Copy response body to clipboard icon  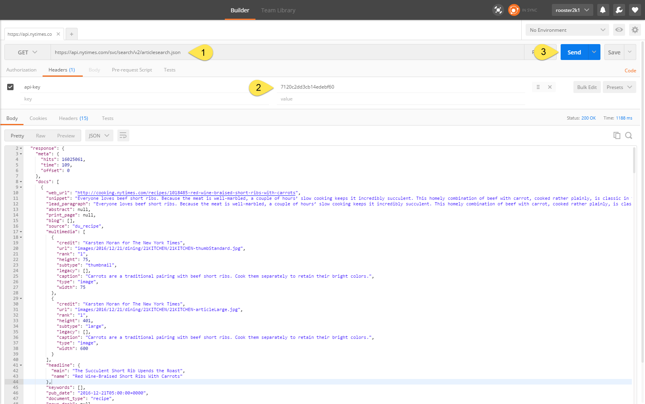(x=617, y=135)
